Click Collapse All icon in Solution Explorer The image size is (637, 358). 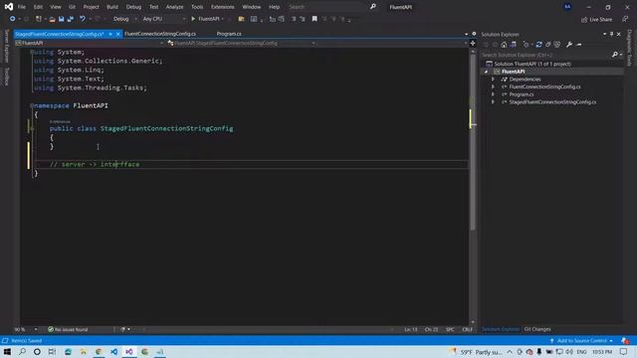click(548, 45)
